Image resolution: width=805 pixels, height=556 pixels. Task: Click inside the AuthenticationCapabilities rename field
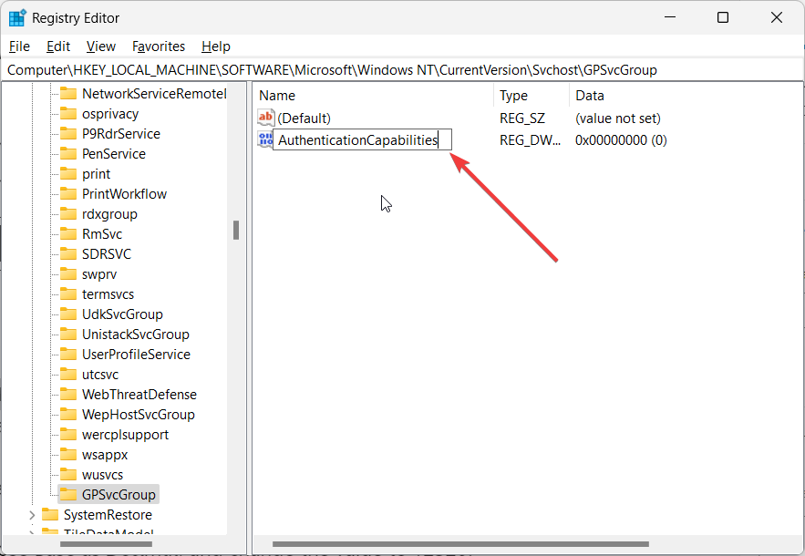(362, 139)
